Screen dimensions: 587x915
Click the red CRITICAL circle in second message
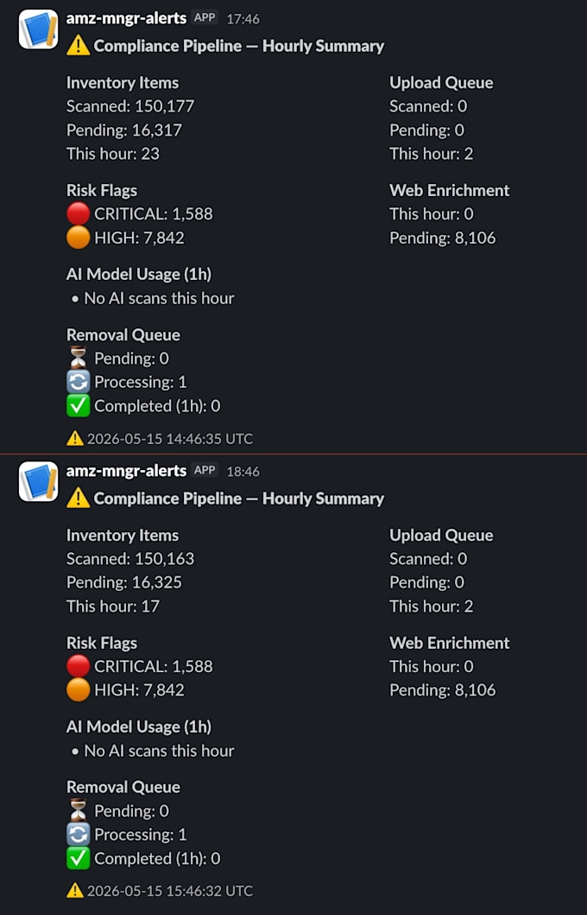click(78, 666)
